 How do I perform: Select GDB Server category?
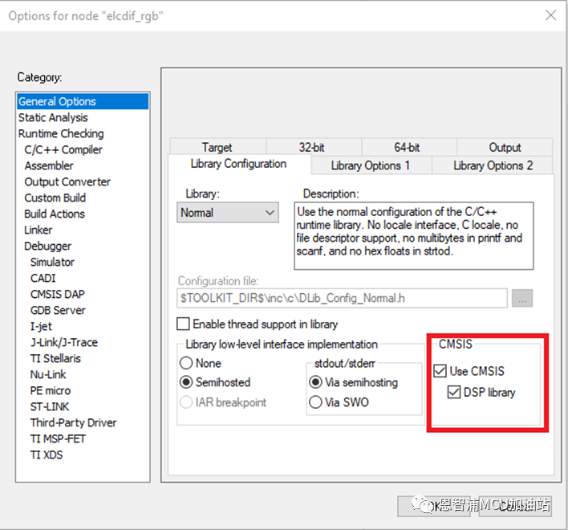[58, 310]
